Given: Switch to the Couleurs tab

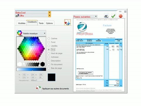Looking at the screenshot, I should (32, 23).
